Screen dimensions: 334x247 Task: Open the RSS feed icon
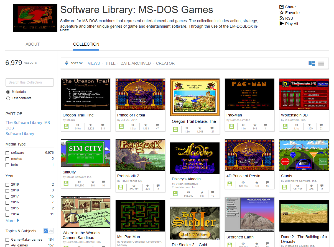[282, 18]
